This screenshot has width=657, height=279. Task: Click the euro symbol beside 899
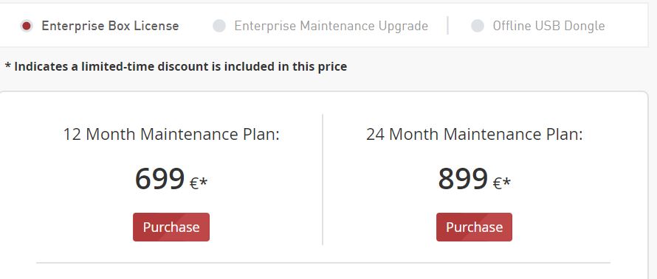click(497, 184)
